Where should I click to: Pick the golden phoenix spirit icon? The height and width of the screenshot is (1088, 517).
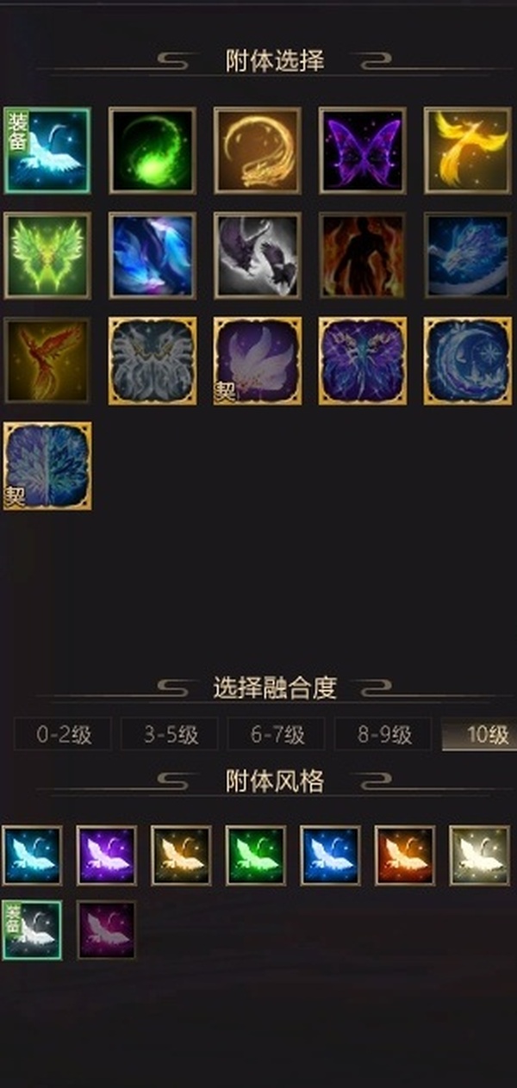[x=468, y=150]
